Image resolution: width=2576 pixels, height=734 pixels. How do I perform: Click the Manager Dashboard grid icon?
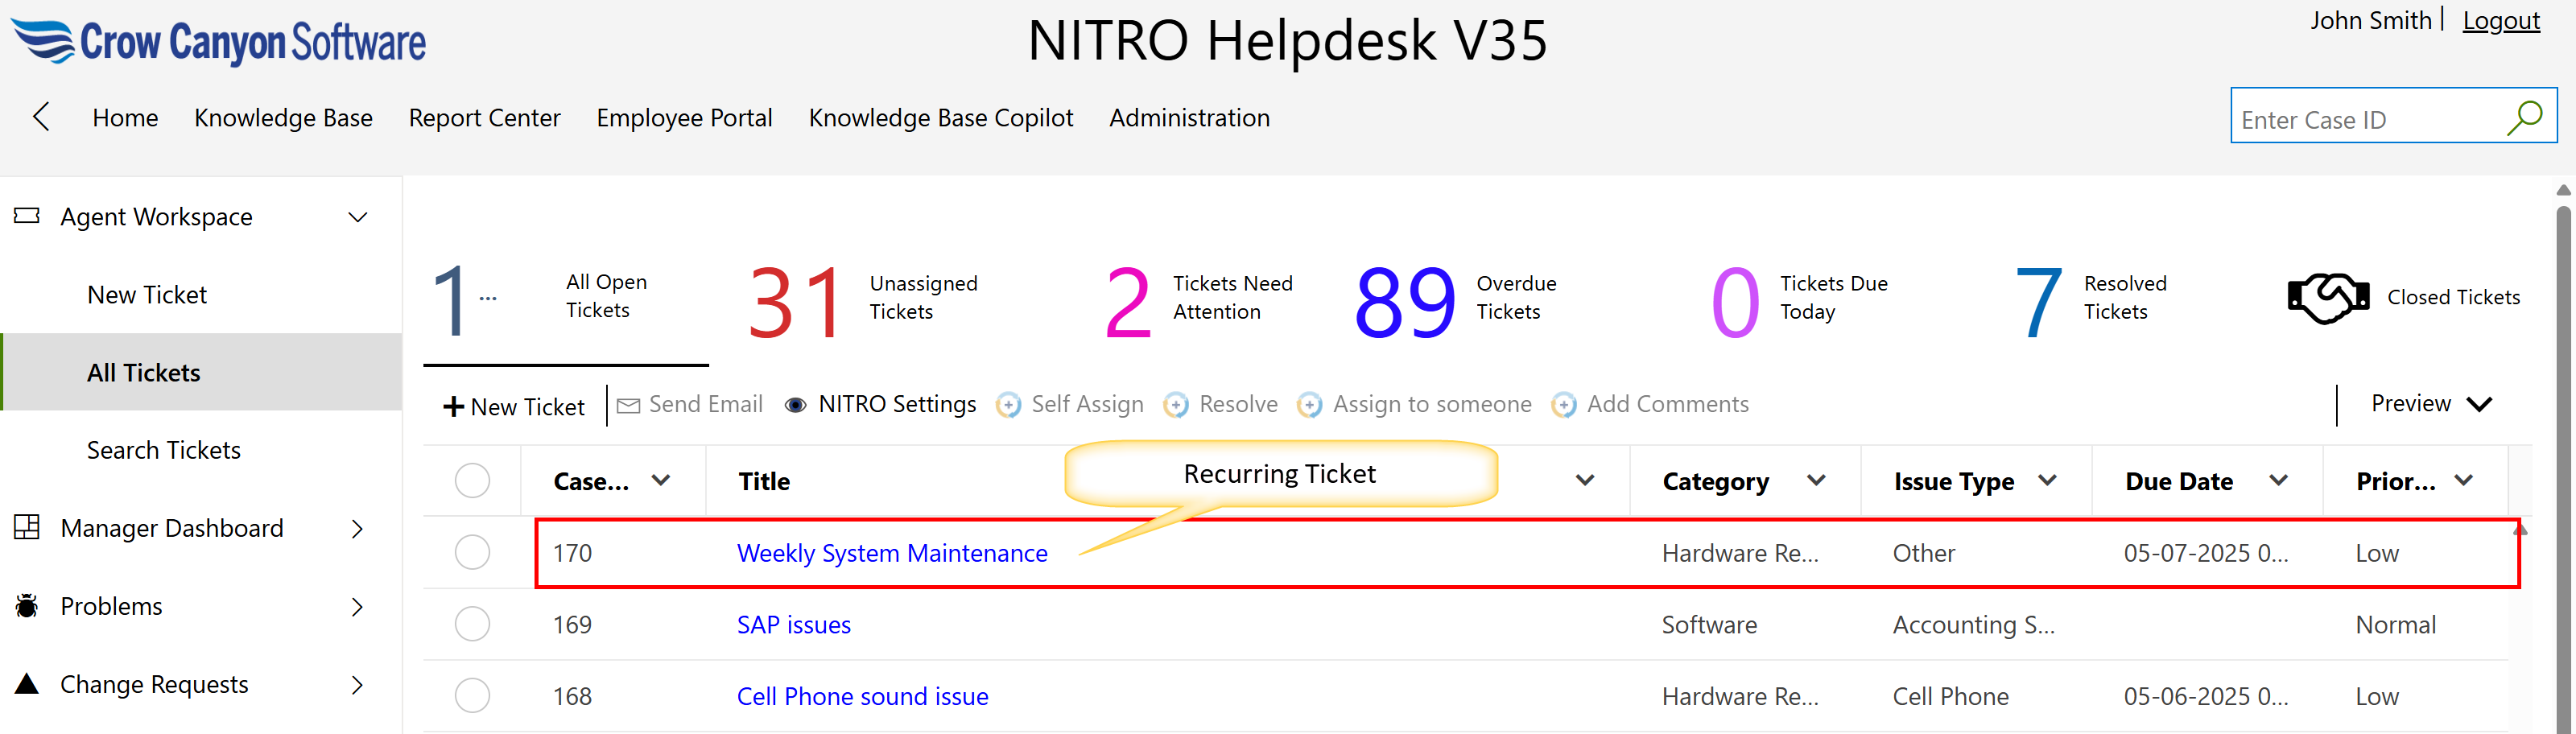pos(27,527)
